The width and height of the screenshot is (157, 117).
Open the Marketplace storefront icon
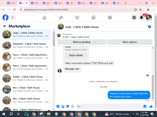tap(94, 17)
